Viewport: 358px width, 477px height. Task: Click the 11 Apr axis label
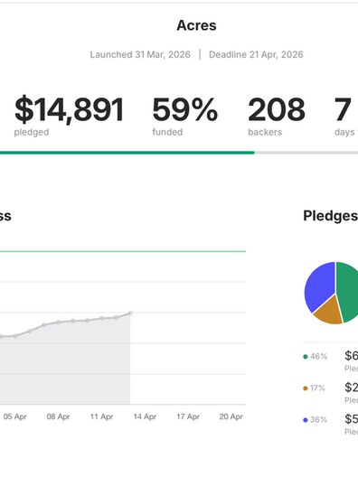click(101, 416)
